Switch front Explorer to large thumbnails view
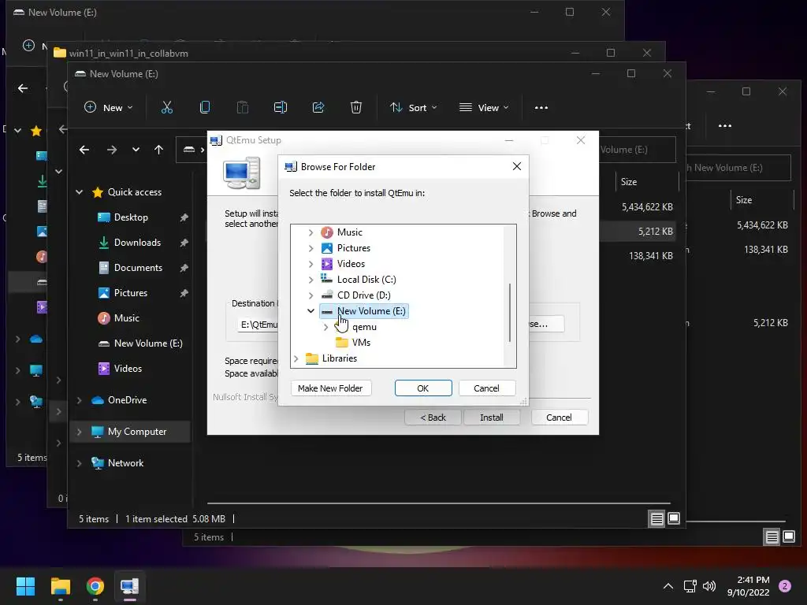Viewport: 807px width, 605px height. 674,518
